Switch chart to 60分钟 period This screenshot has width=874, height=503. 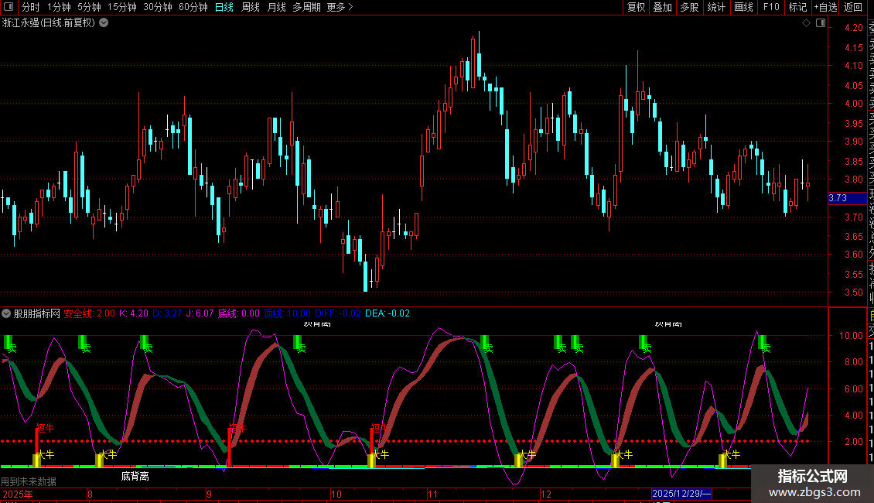(193, 8)
